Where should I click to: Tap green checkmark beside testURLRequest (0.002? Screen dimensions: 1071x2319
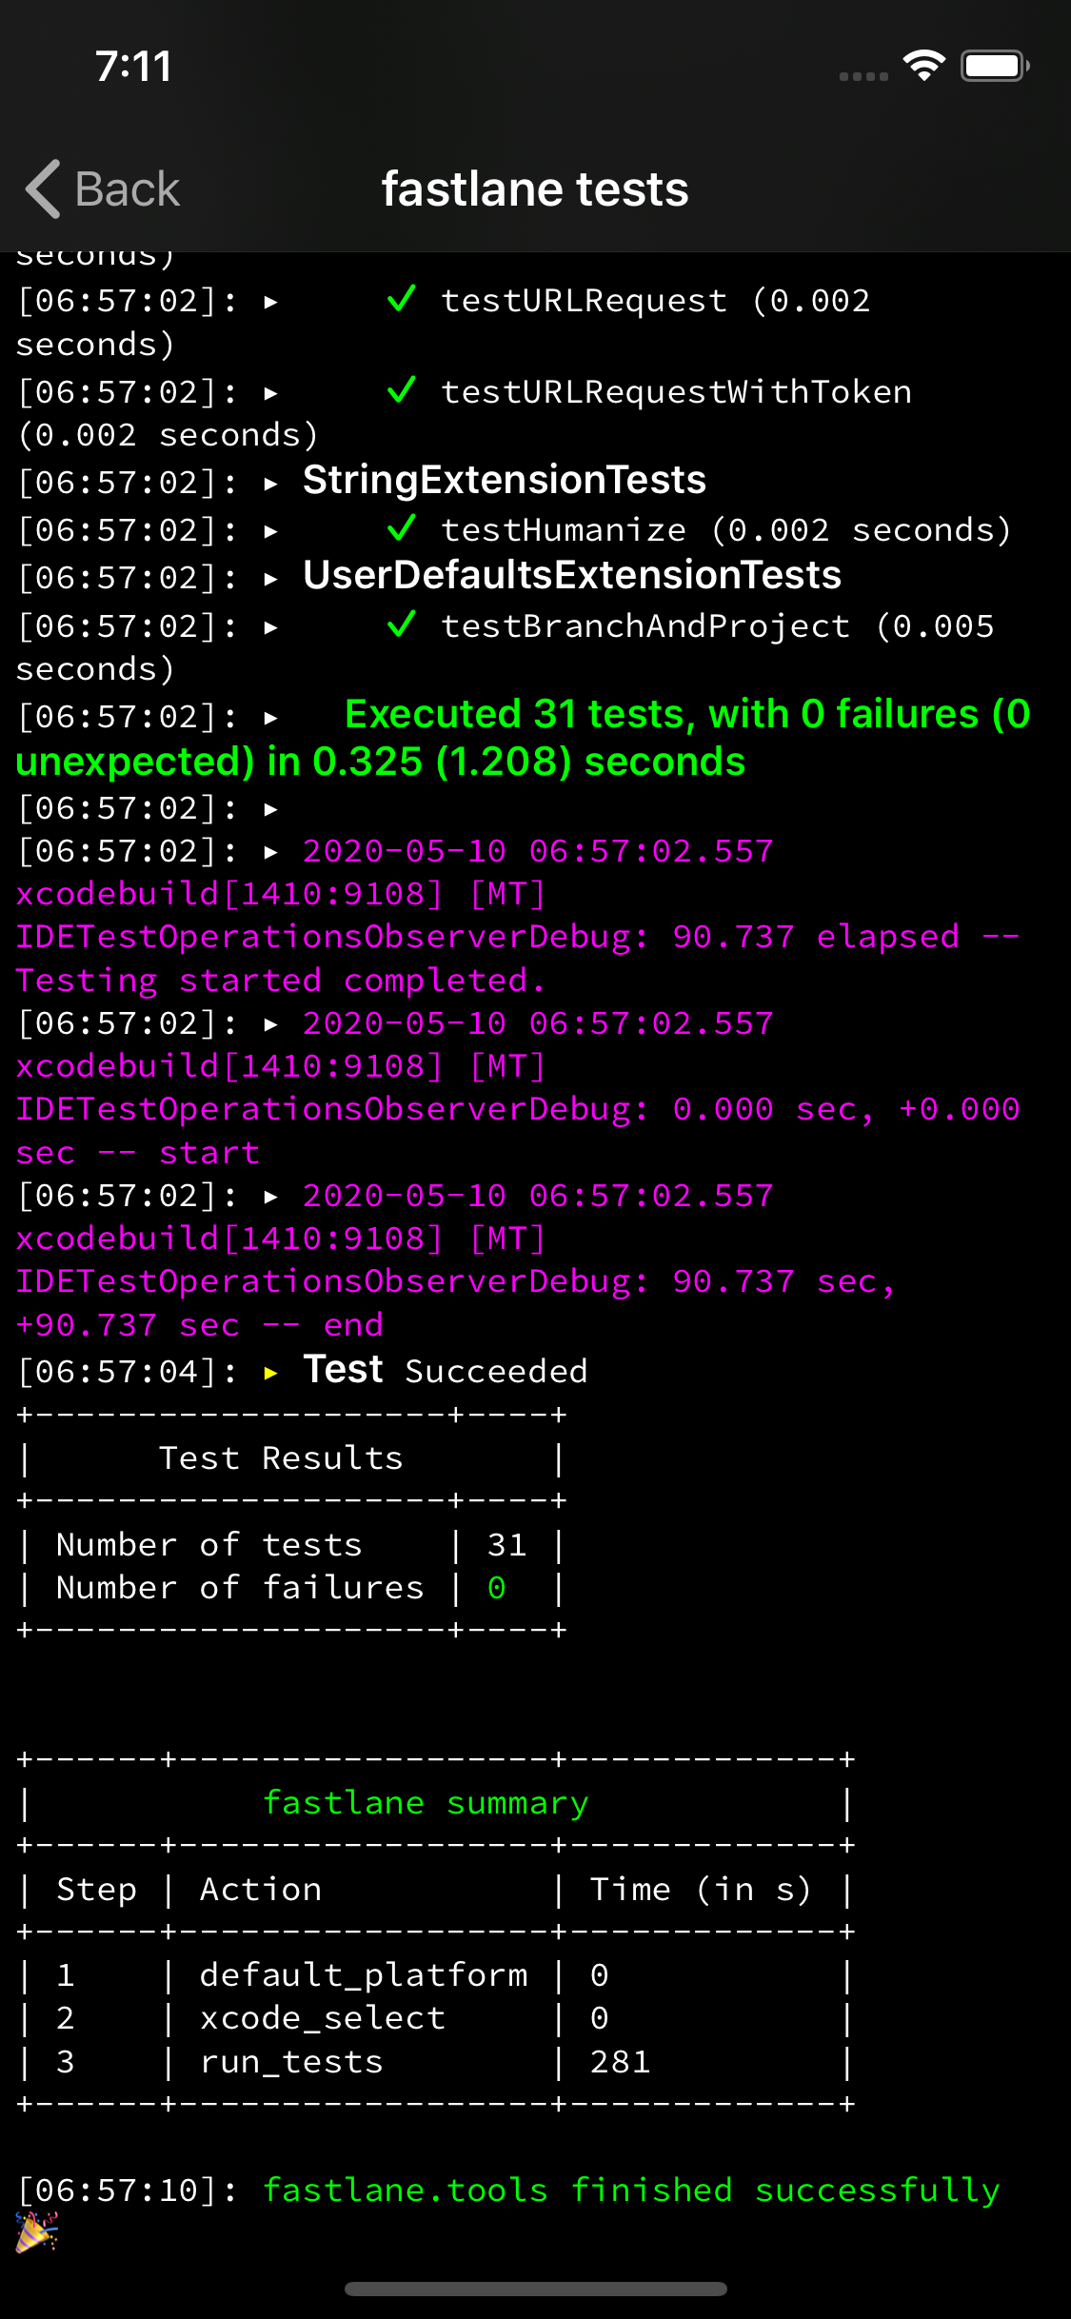click(402, 299)
